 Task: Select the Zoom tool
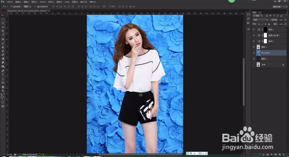click(3, 91)
